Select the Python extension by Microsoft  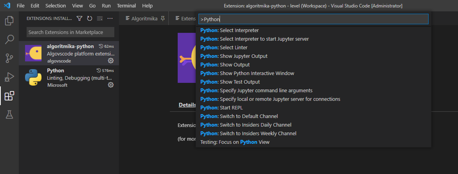68,77
